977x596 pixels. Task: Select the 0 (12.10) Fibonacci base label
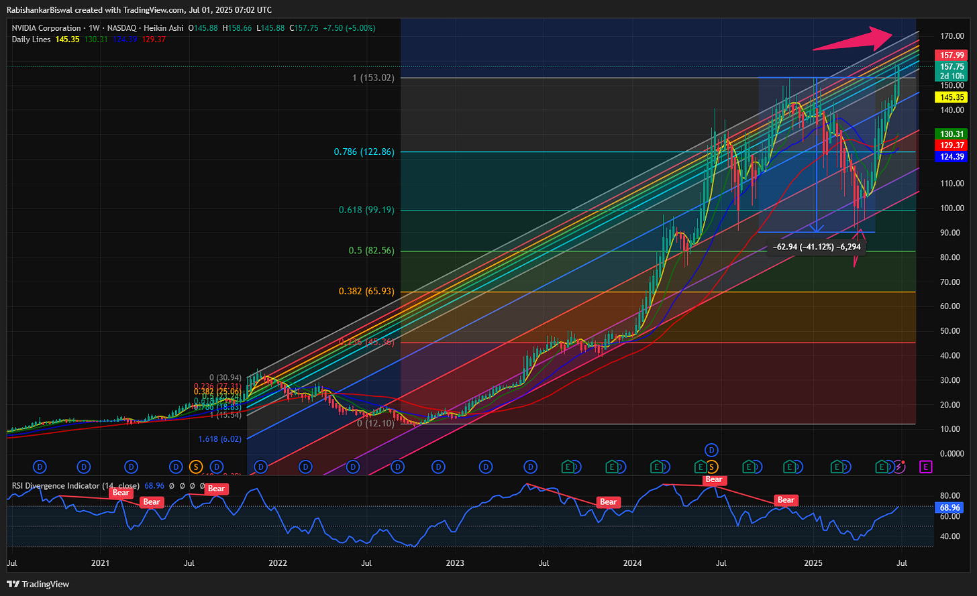coord(375,424)
